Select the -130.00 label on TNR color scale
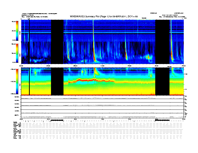This screenshot has width=198, height=153. [x=13, y=69]
